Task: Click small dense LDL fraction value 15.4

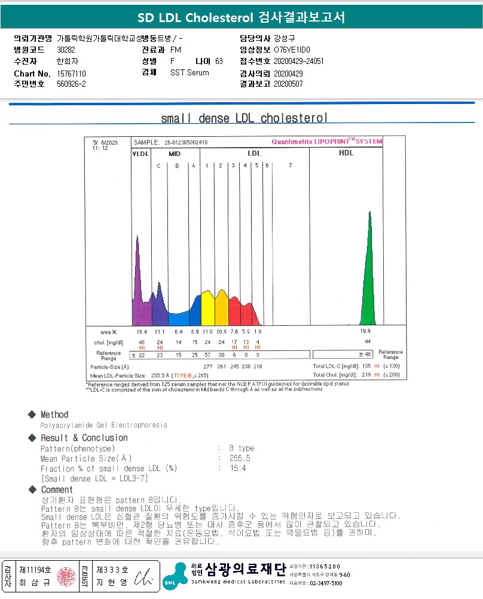Action: (x=238, y=468)
